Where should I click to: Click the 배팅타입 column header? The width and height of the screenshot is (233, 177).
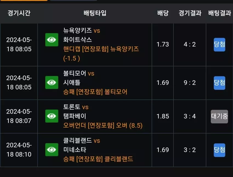pyautogui.click(x=95, y=13)
